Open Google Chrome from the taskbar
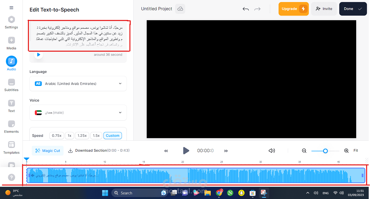The image size is (370, 199). (219, 193)
